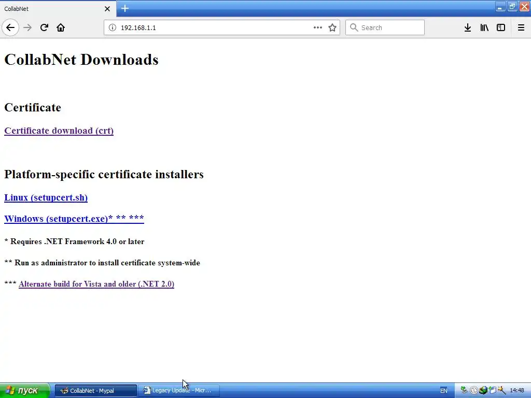Viewport: 531px width, 398px height.
Task: Click the star wand tray icon
Action: (x=501, y=390)
